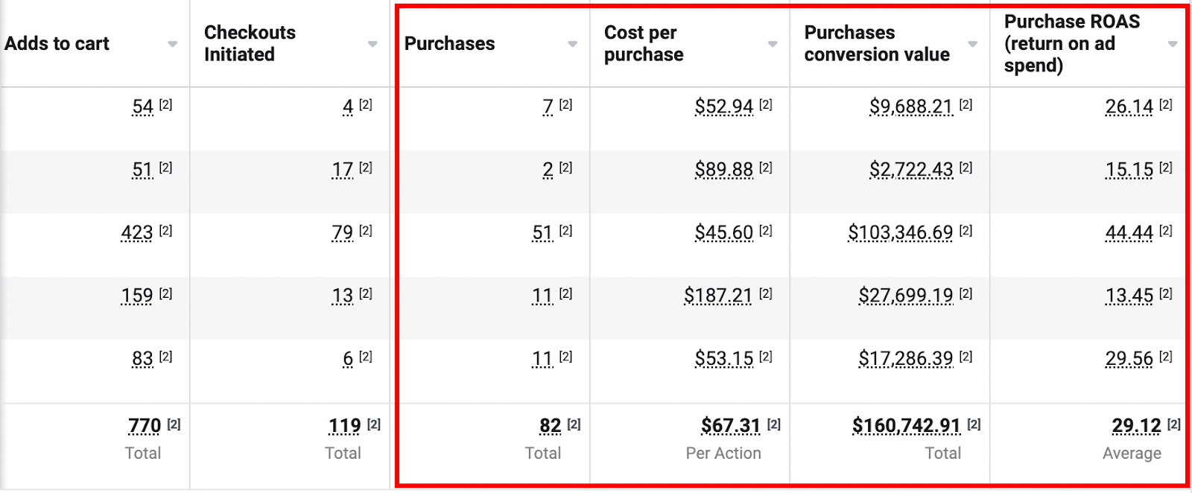Image resolution: width=1192 pixels, height=493 pixels.
Task: Click the [2] footnote beside $103,346.69
Action: pyautogui.click(x=966, y=231)
